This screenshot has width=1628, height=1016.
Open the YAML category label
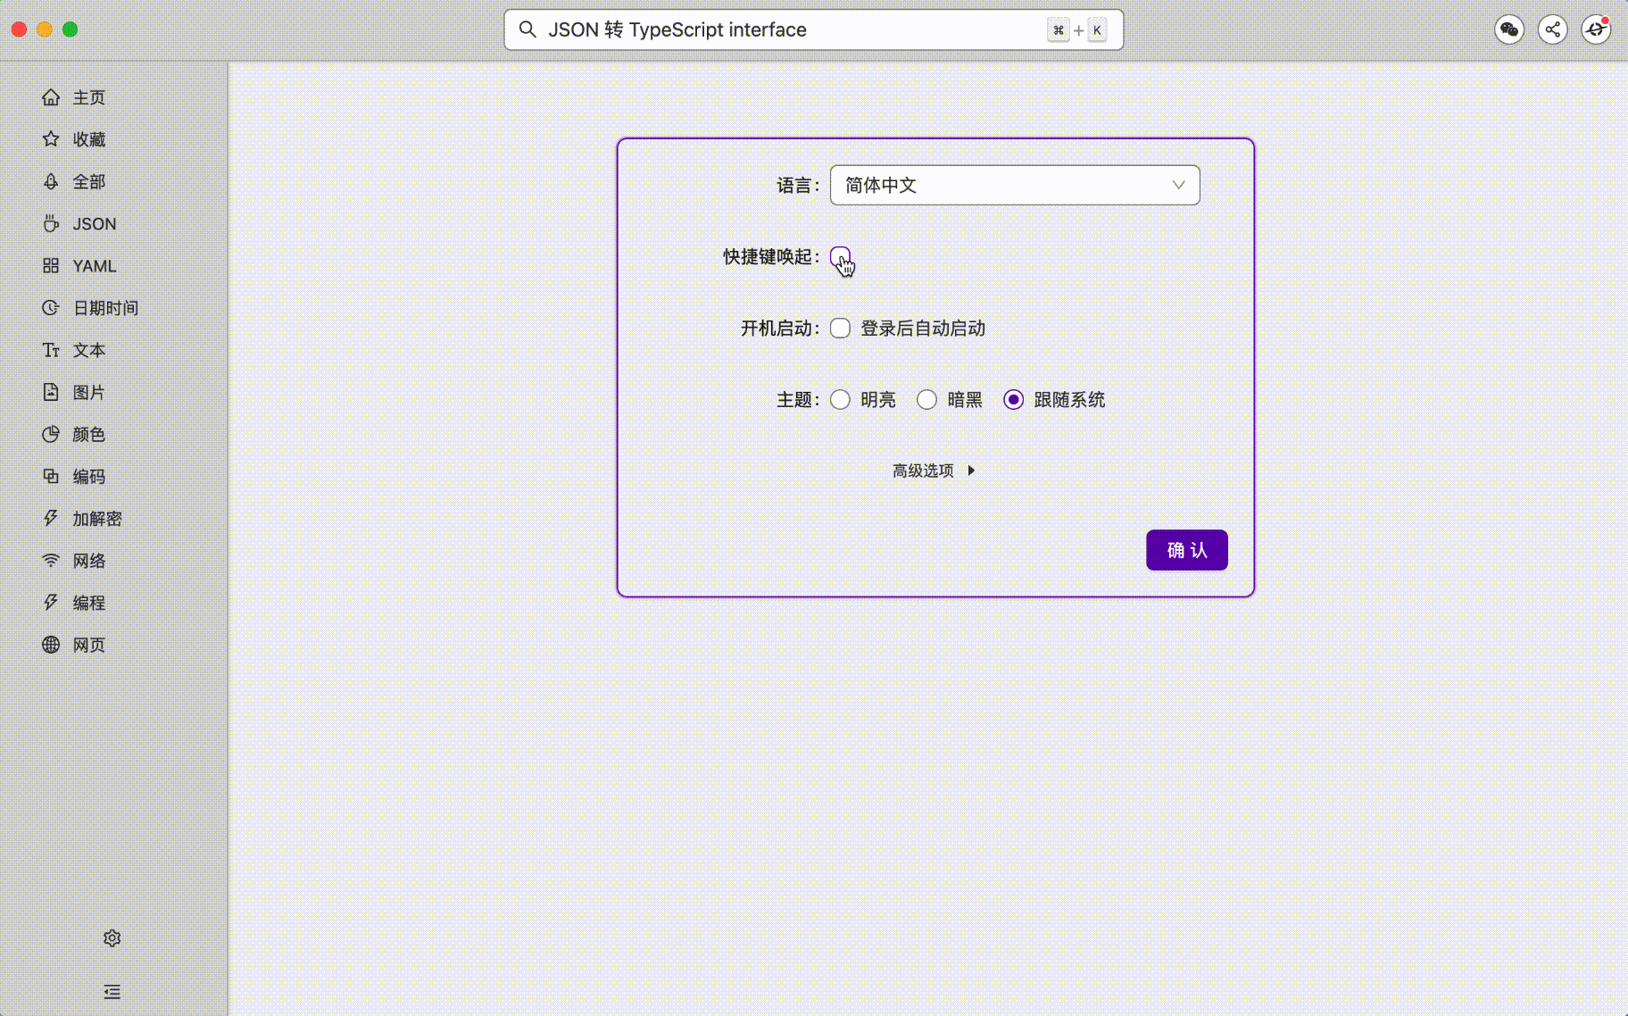pos(95,265)
